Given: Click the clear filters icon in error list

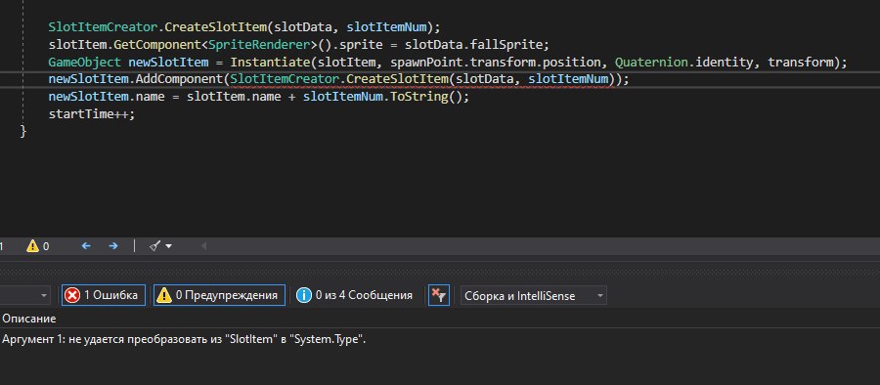Looking at the screenshot, I should pos(439,295).
